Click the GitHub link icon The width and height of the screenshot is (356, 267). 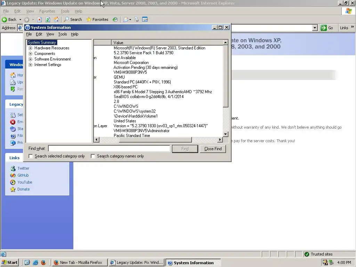(x=13, y=175)
